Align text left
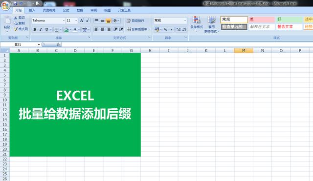The image size is (313, 181). pyautogui.click(x=96, y=29)
